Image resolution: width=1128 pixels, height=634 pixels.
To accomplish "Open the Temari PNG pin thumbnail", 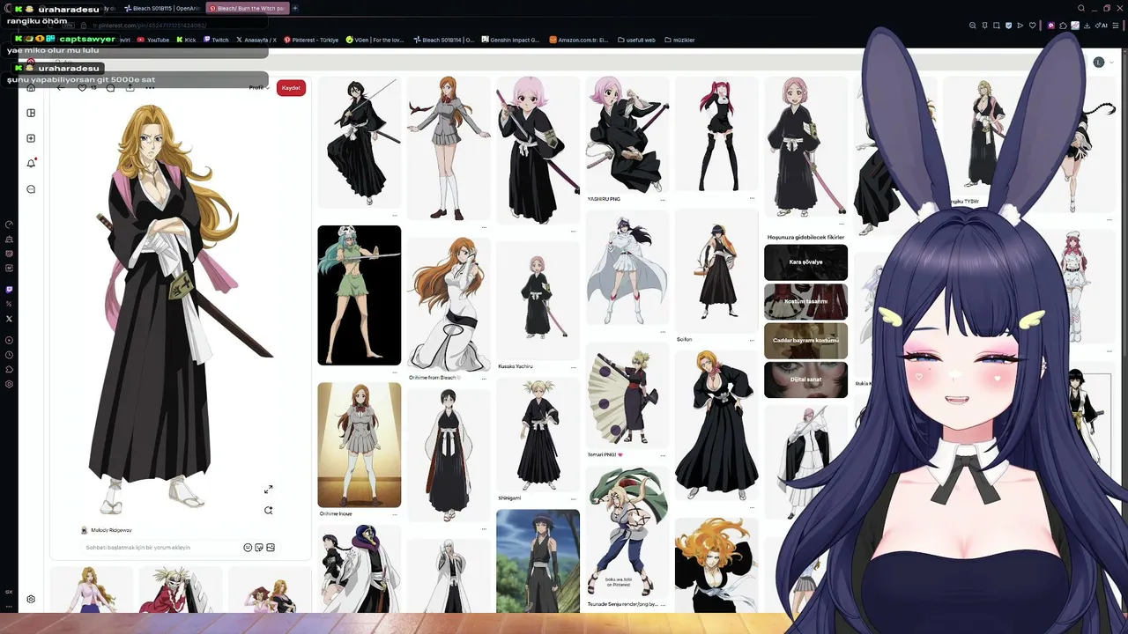I will point(627,395).
